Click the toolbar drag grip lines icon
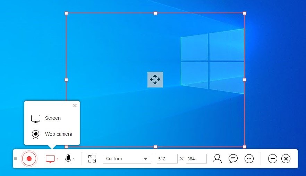The width and height of the screenshot is (306, 176). (x=15, y=158)
